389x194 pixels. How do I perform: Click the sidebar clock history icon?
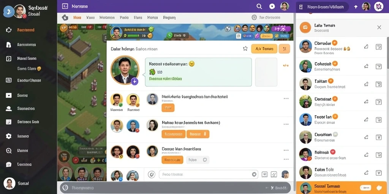(x=9, y=150)
